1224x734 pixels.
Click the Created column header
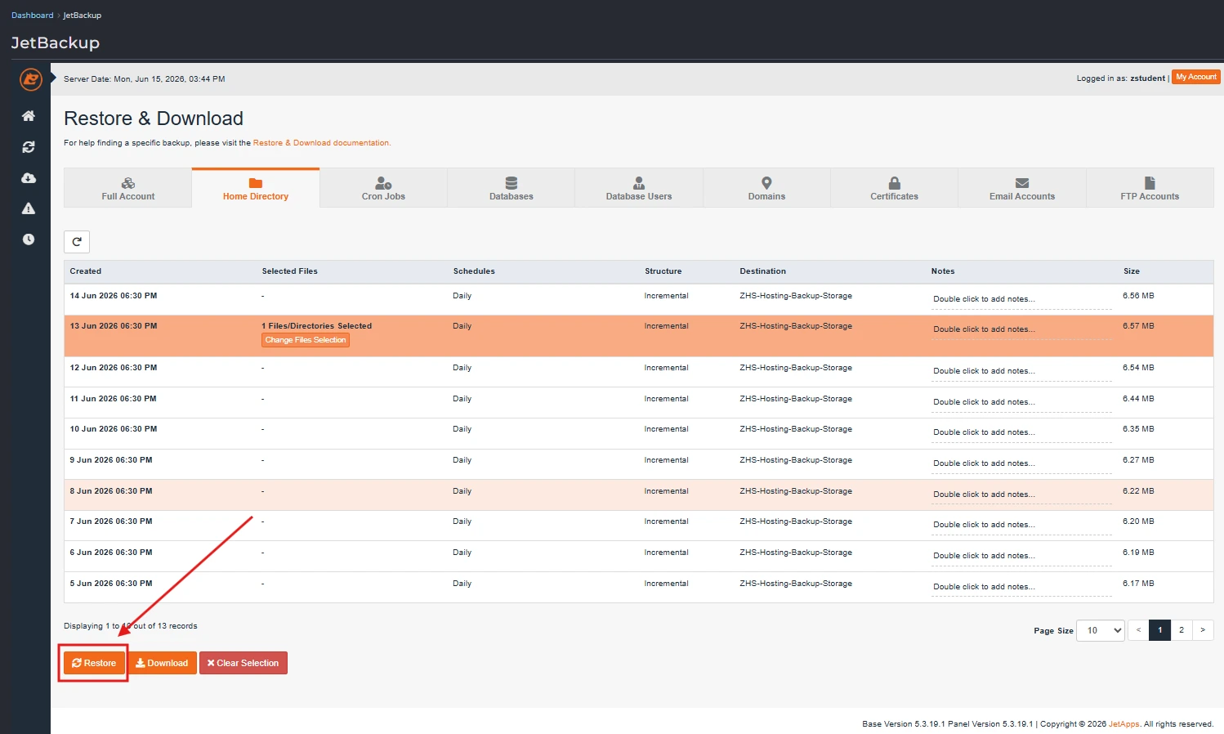point(86,271)
